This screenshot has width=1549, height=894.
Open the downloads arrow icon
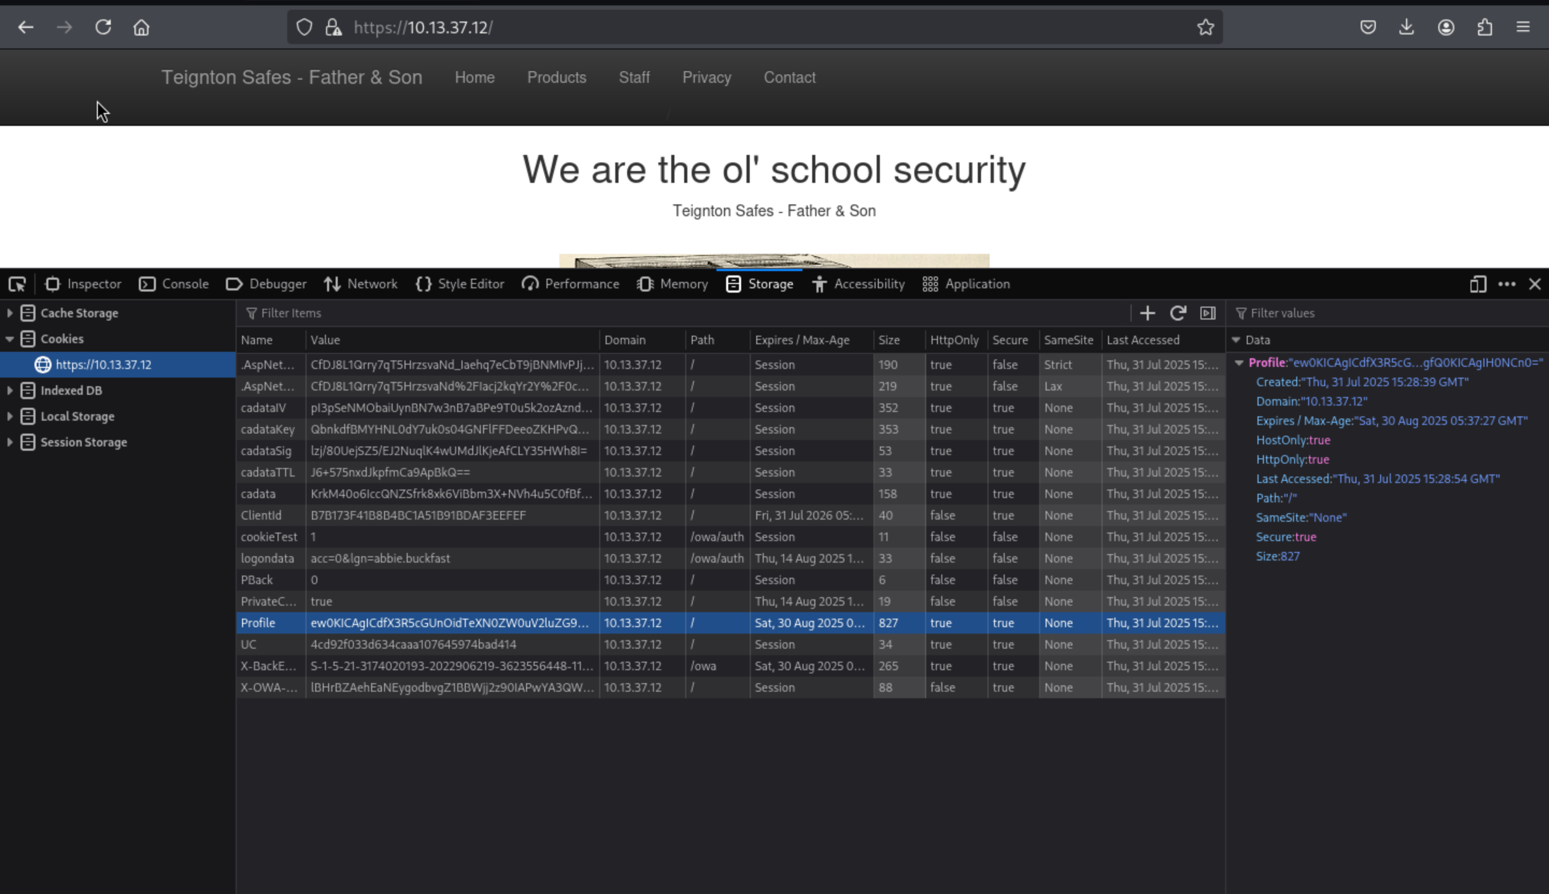point(1406,27)
